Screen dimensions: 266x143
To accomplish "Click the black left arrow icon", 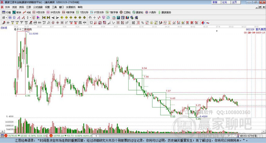I will [53, 18].
